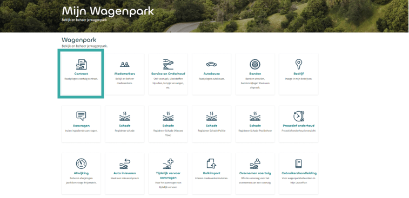
Task: Open the Banden title link
Action: [x=255, y=74]
